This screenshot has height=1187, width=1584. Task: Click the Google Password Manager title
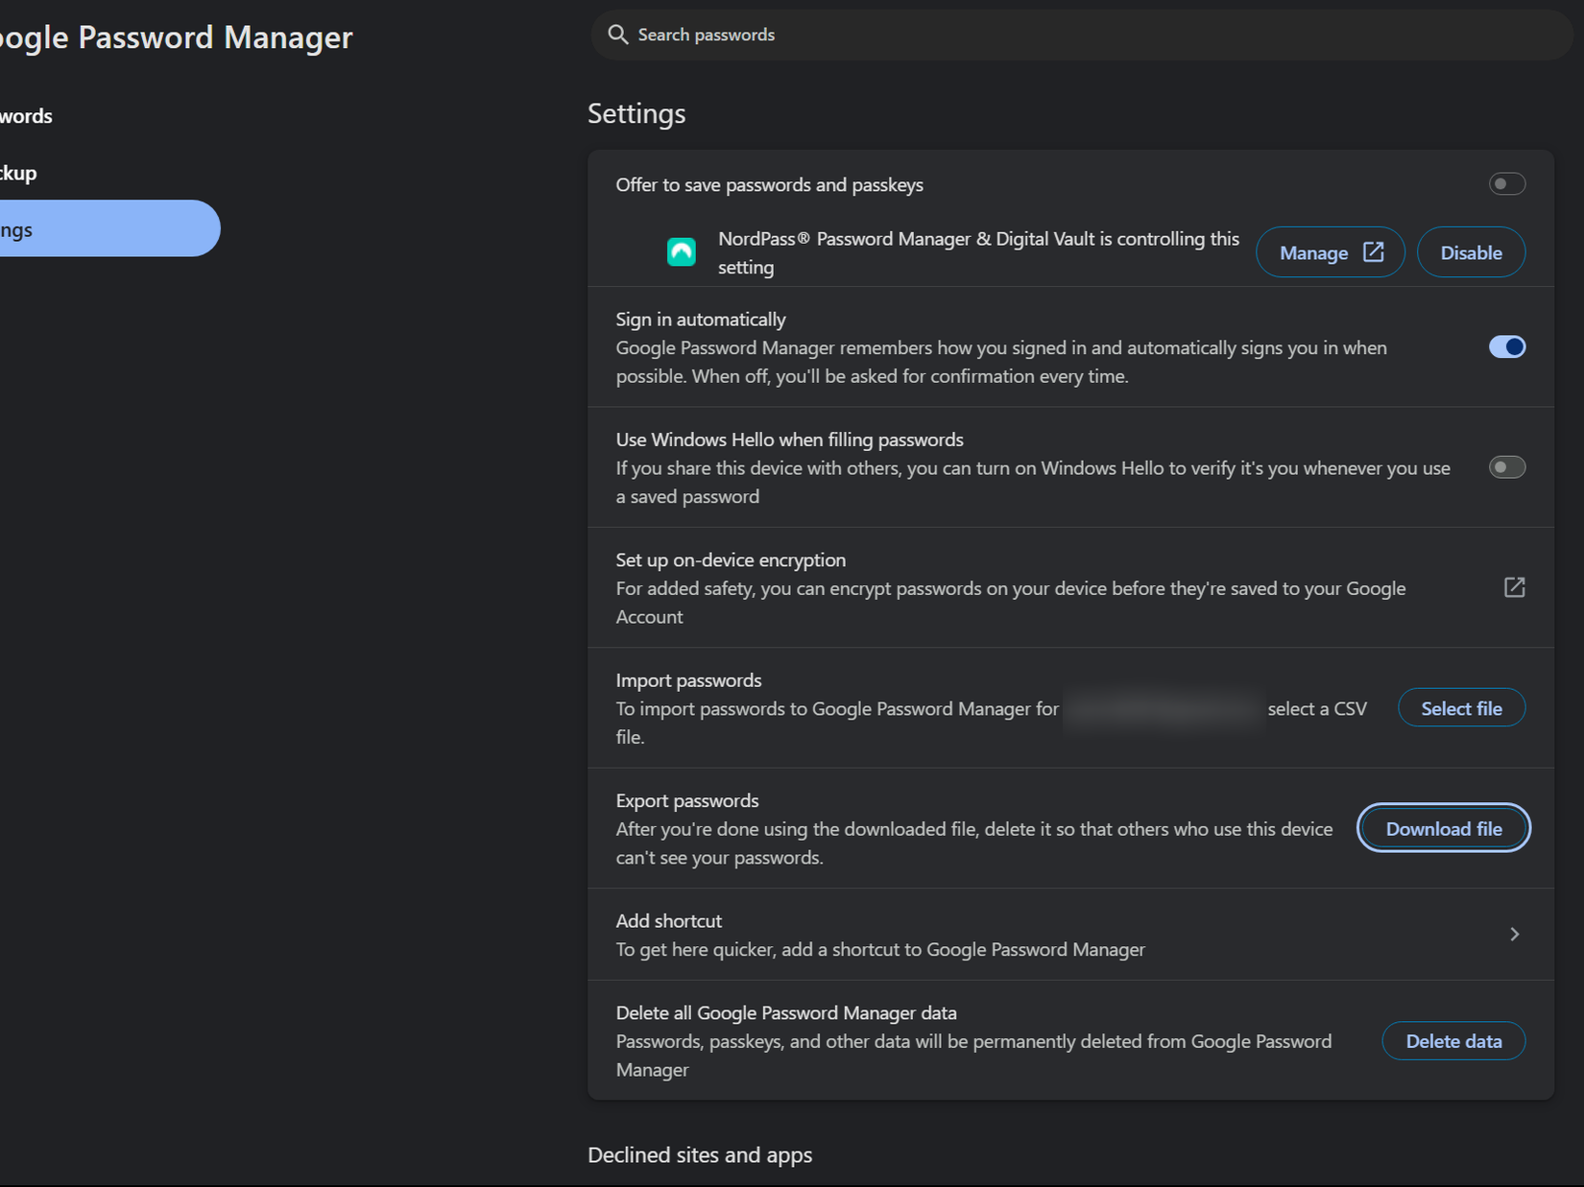coord(176,36)
